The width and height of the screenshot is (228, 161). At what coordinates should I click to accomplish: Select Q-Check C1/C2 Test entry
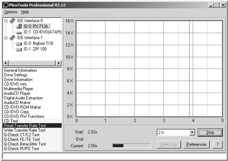coord(22,135)
